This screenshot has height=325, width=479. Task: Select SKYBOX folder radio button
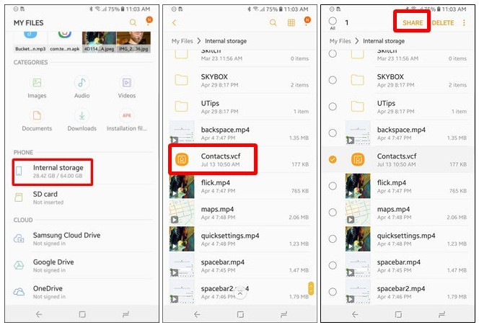(x=333, y=80)
